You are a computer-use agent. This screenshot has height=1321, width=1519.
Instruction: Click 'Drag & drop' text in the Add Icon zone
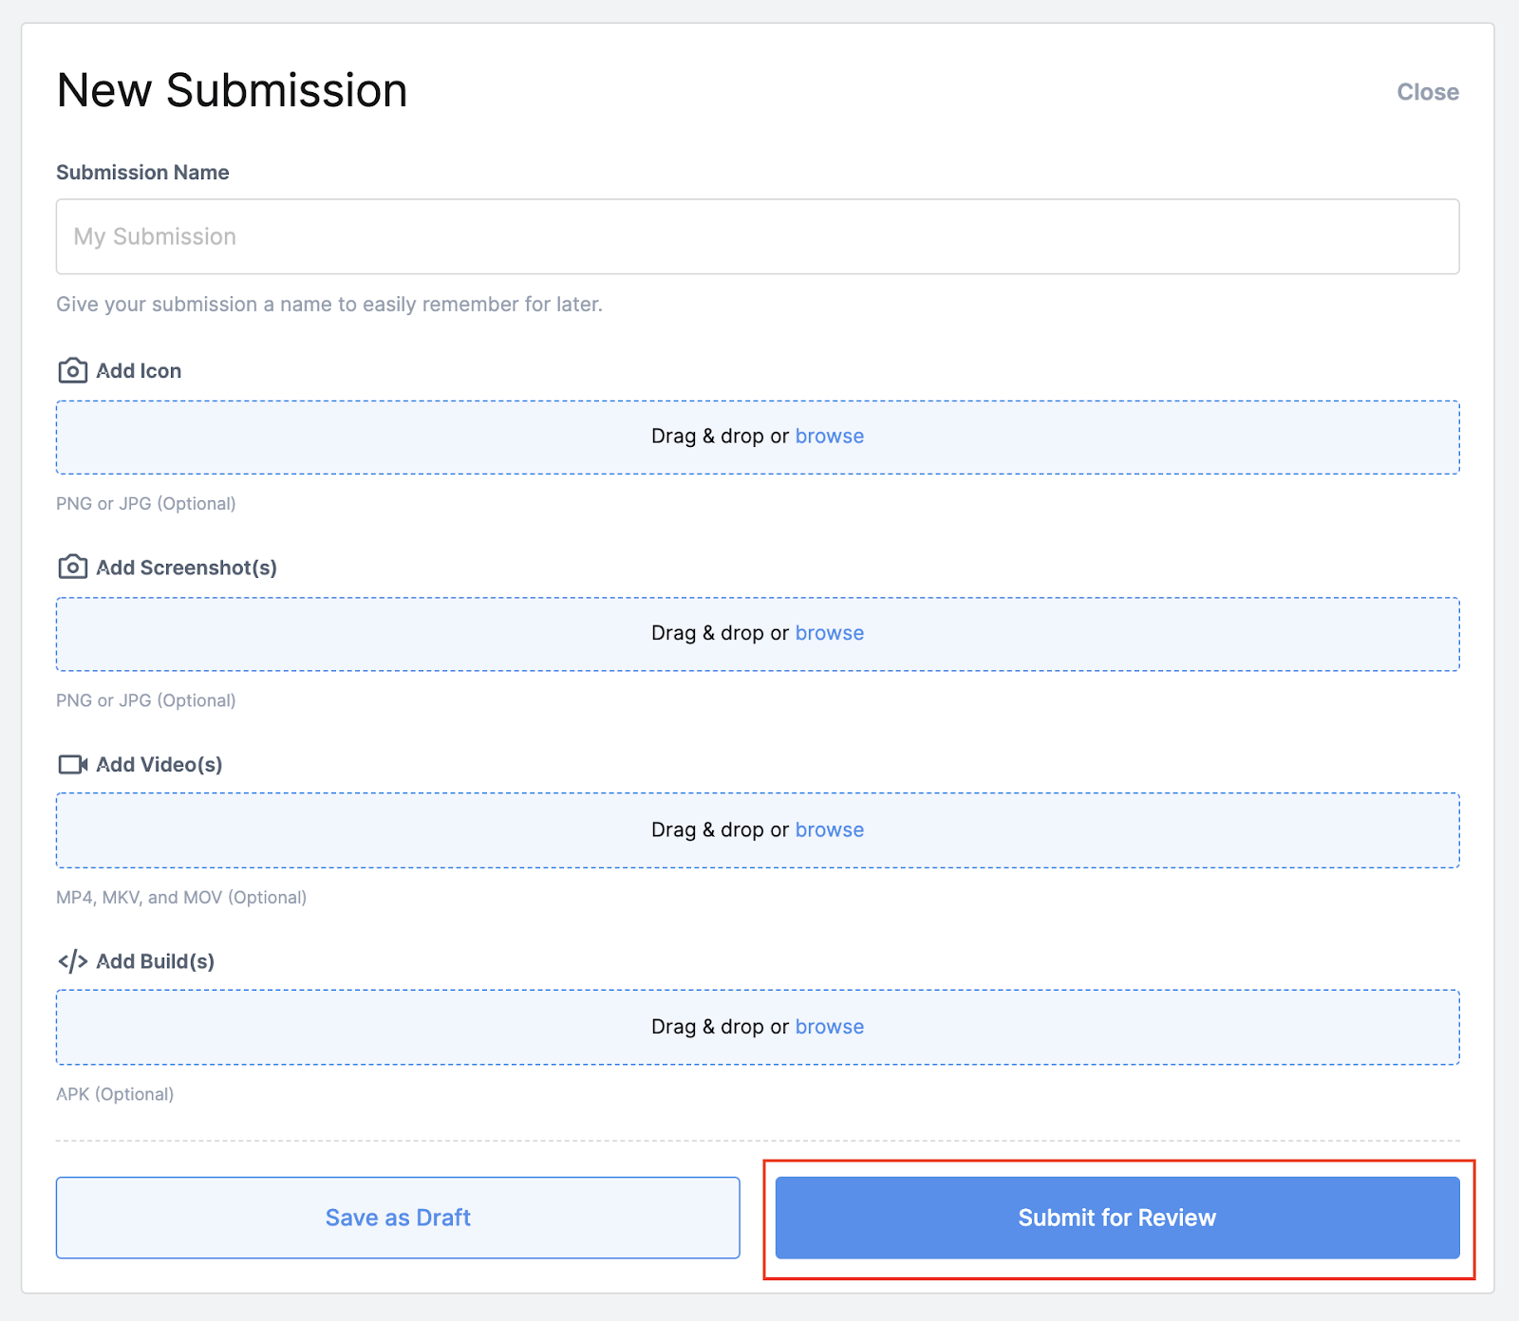point(707,437)
